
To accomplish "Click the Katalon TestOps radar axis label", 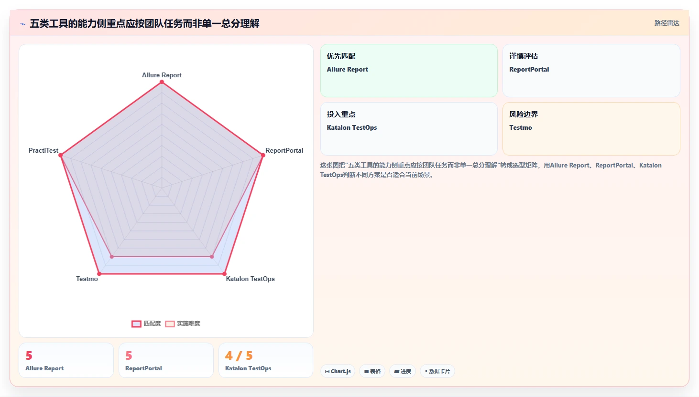I will (250, 279).
